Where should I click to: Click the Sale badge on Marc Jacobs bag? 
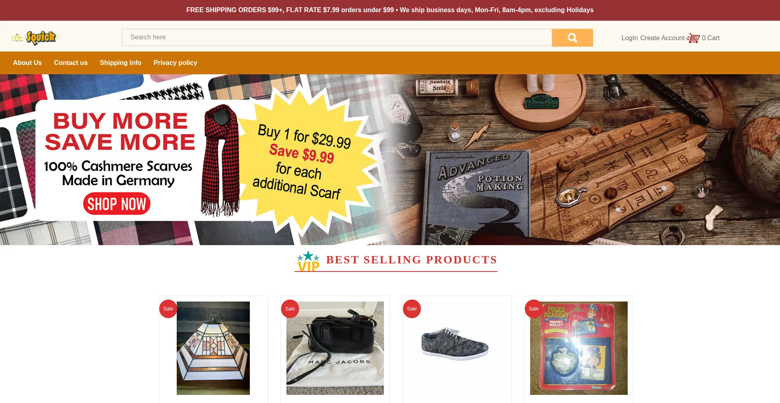click(x=290, y=309)
